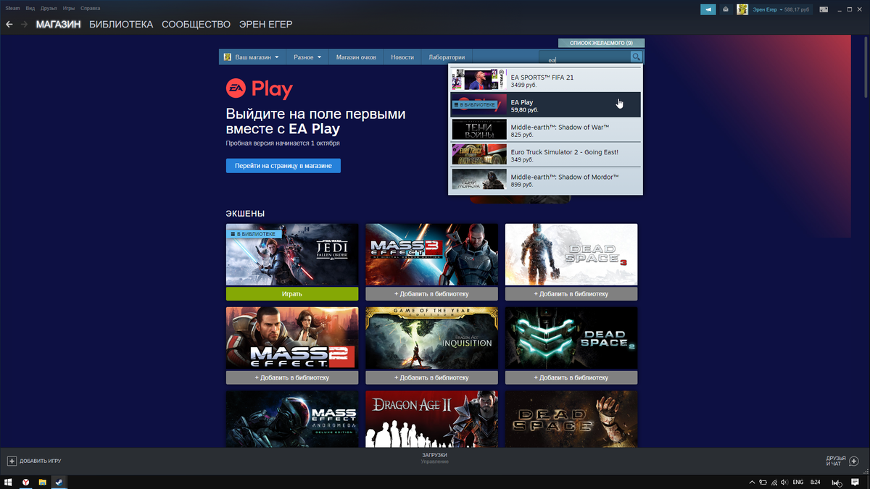870x489 pixels.
Task: Click the user avatar picture
Action: coord(742,9)
